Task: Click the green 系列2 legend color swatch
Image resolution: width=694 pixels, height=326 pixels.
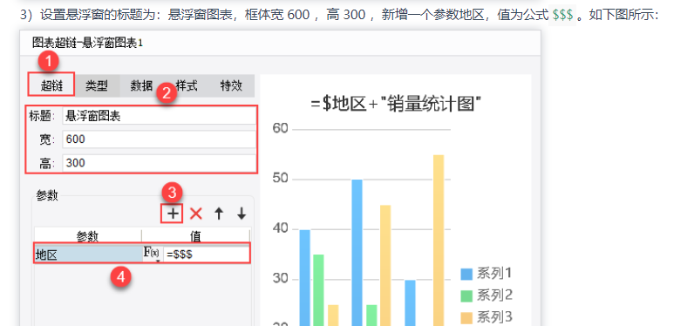Action: click(466, 295)
